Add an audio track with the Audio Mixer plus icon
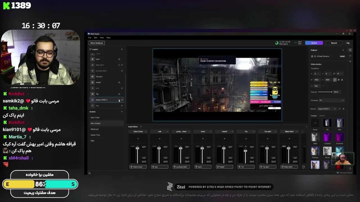Viewport: 360px width, 202px height. click(141, 127)
